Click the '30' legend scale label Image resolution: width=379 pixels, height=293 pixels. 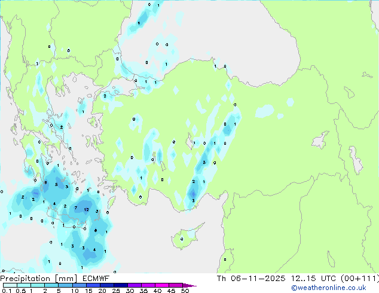tap(130, 291)
